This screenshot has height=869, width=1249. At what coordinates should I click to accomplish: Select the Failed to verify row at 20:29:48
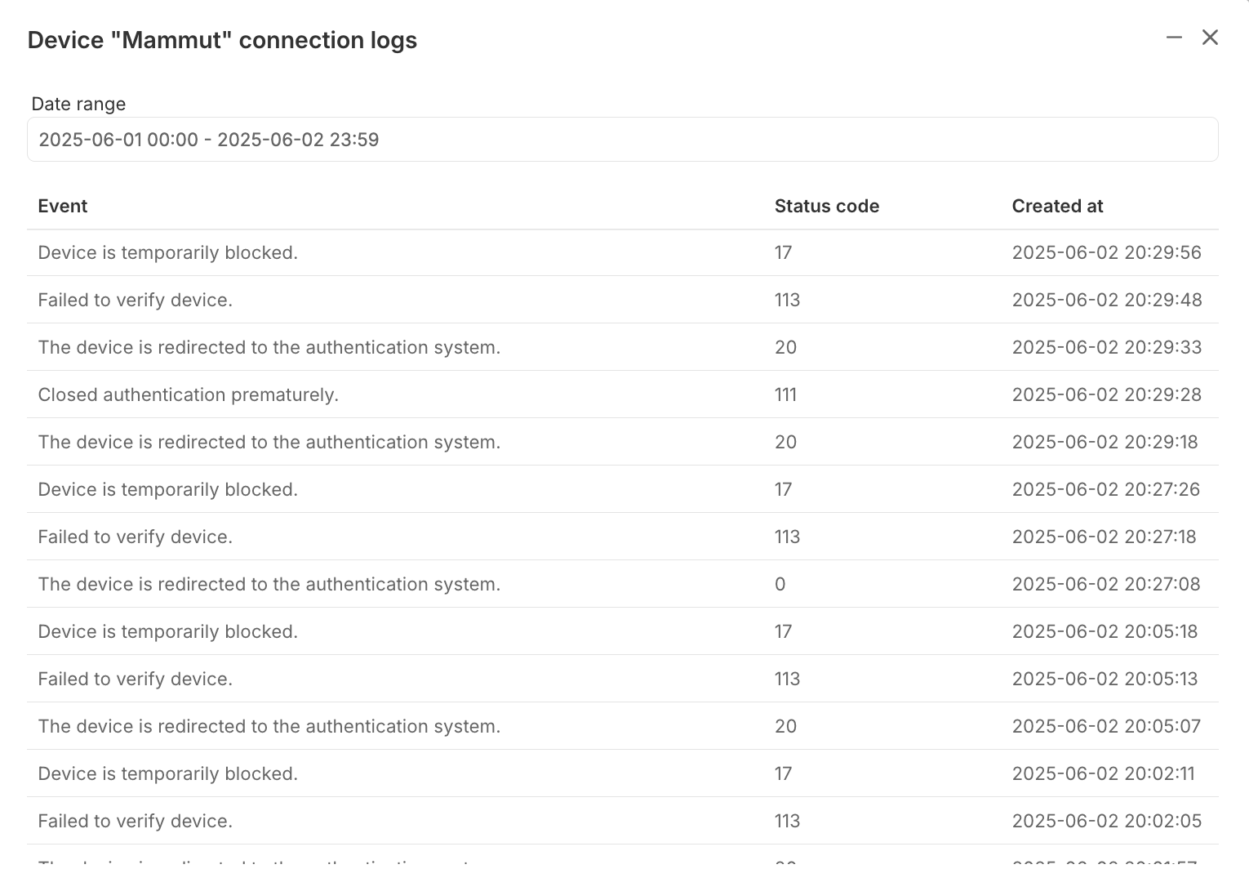623,301
